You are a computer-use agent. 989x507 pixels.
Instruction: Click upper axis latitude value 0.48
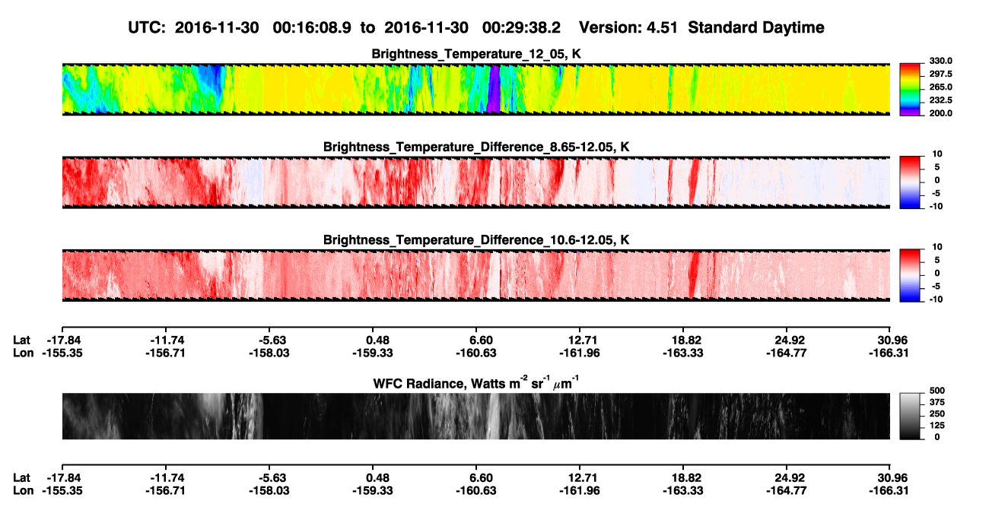tap(377, 340)
